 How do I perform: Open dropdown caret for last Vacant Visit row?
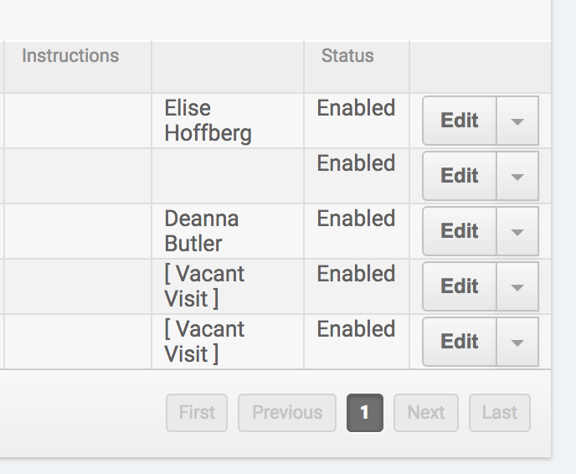coord(517,342)
